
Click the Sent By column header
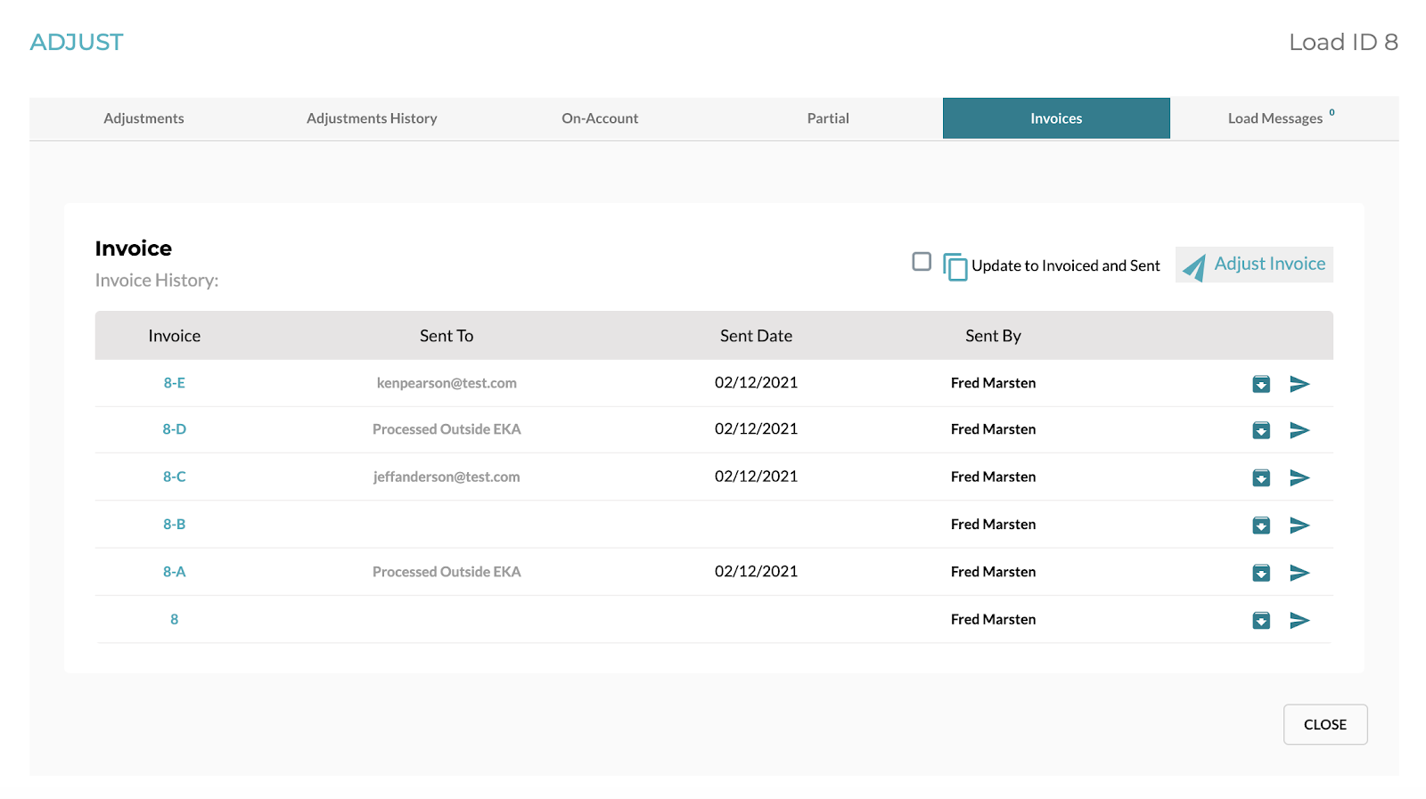[x=993, y=336]
